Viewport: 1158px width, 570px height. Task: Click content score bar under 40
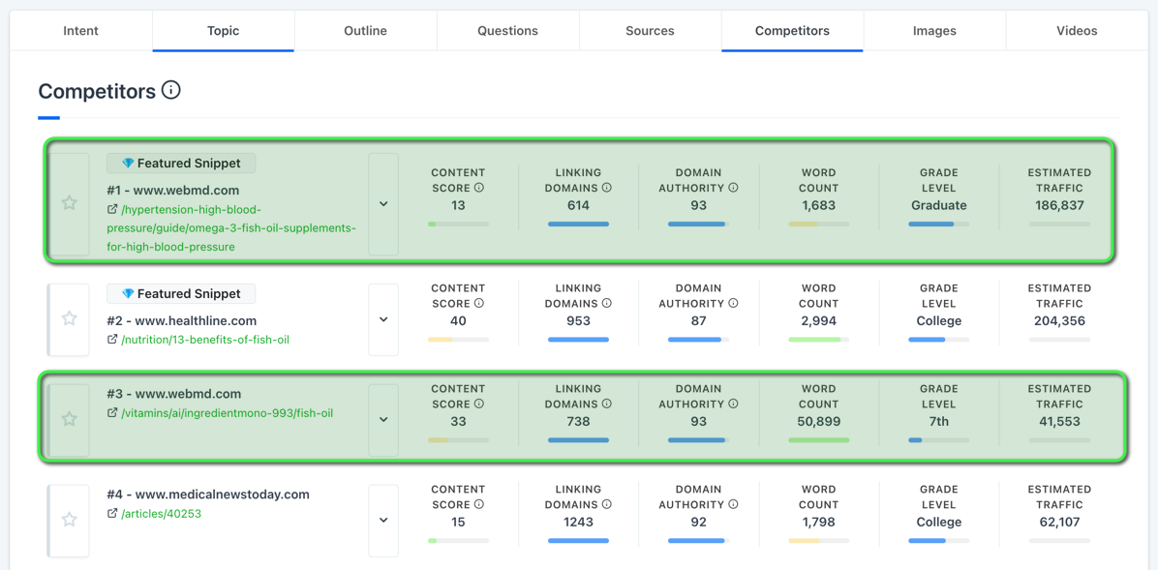tap(458, 340)
